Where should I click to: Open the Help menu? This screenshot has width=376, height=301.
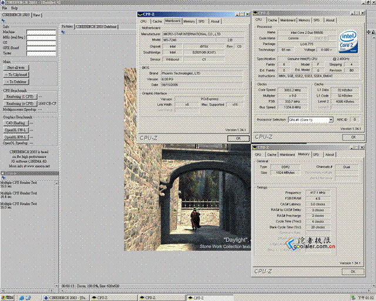[14, 8]
